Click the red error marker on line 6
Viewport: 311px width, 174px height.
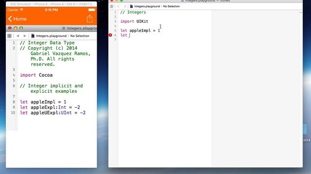(x=110, y=35)
